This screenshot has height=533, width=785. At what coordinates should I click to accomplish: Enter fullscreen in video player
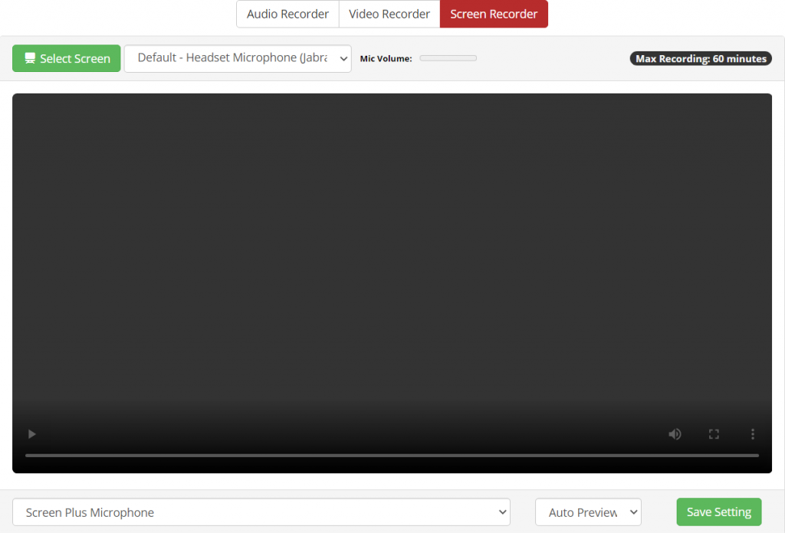(x=714, y=434)
